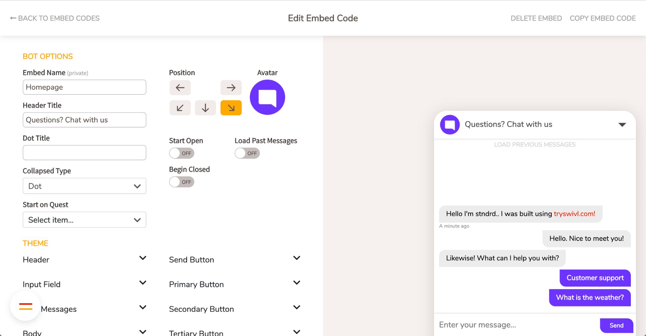
Task: Choose the bottom-left diagonal position arrow
Action: coord(180,108)
